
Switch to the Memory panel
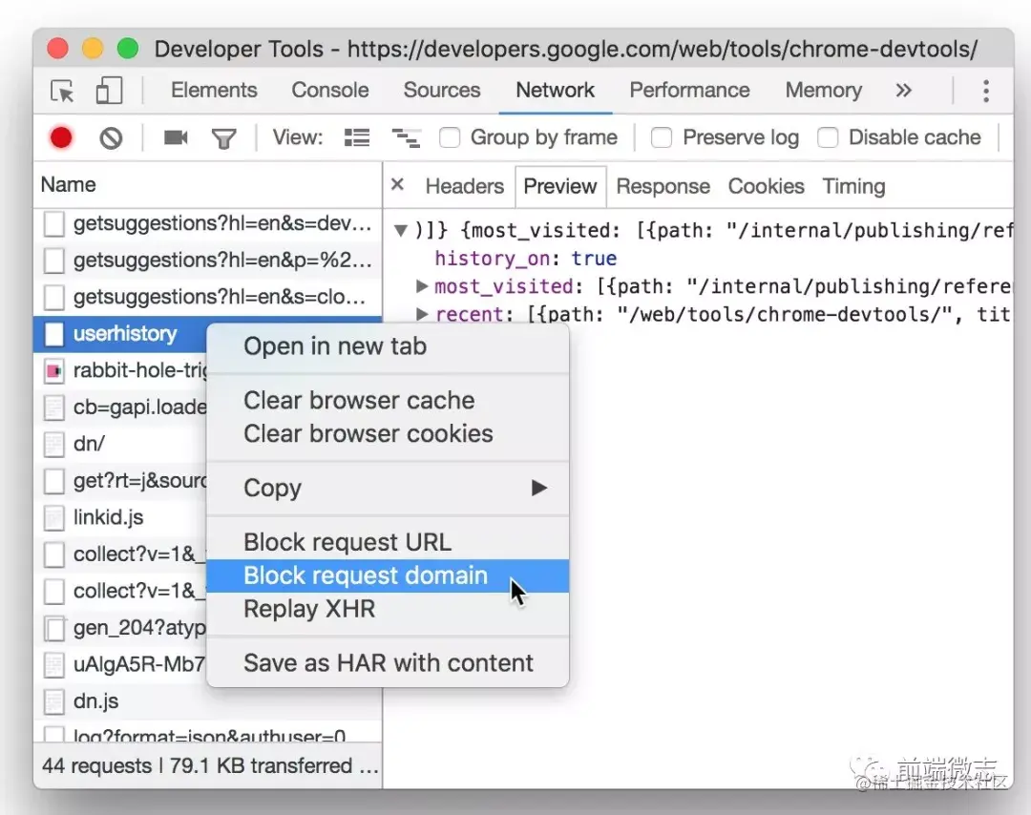tap(823, 90)
